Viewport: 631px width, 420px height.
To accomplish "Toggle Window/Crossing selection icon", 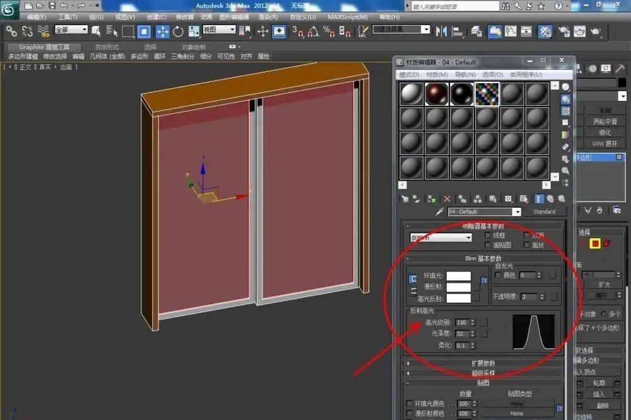I will pos(144,31).
